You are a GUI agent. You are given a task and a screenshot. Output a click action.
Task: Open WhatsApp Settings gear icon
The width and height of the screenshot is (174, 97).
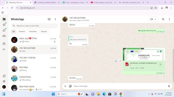tap(4, 81)
